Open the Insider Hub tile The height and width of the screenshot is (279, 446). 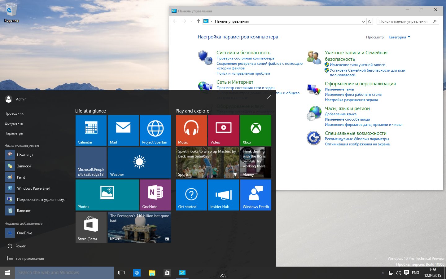224,195
